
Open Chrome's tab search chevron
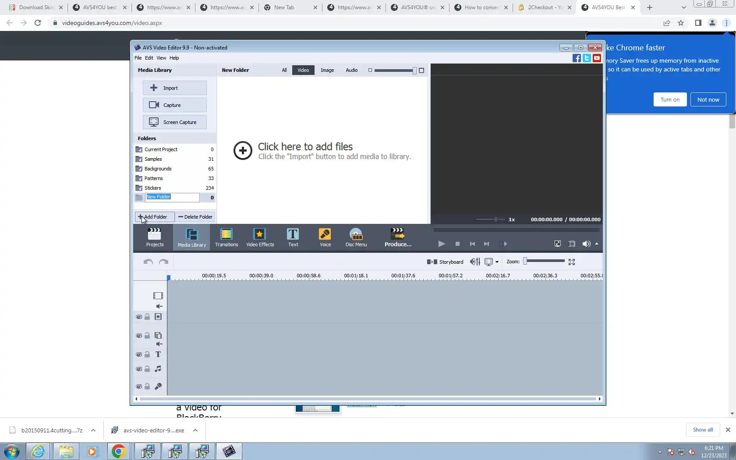pyautogui.click(x=683, y=7)
